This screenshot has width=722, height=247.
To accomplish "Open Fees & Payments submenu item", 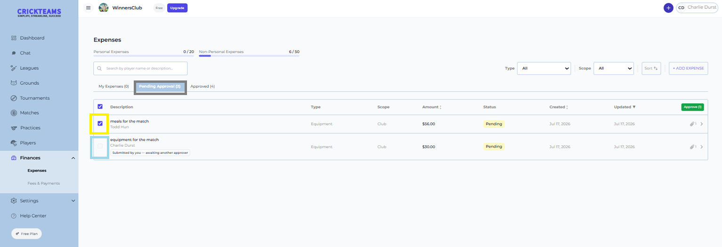I will tap(44, 183).
